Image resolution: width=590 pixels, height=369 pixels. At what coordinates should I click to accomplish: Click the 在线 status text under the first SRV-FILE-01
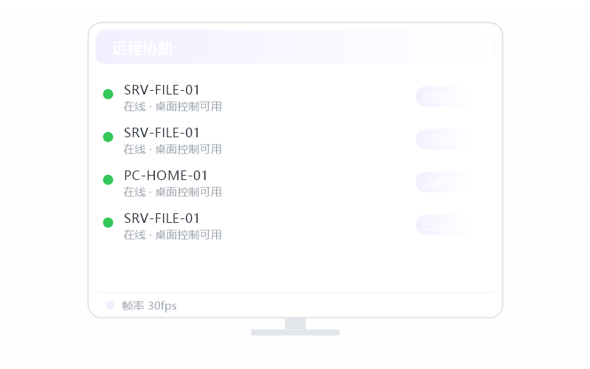(x=134, y=106)
